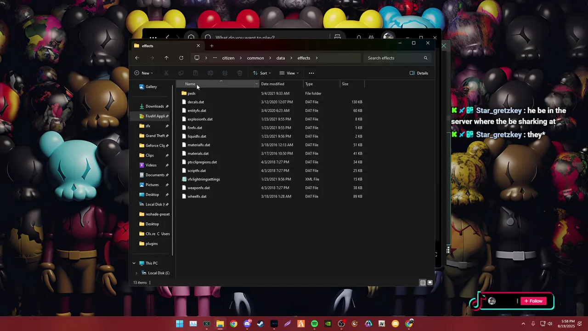The image size is (588, 331).
Task: Go back to the previous folder
Action: (137, 58)
